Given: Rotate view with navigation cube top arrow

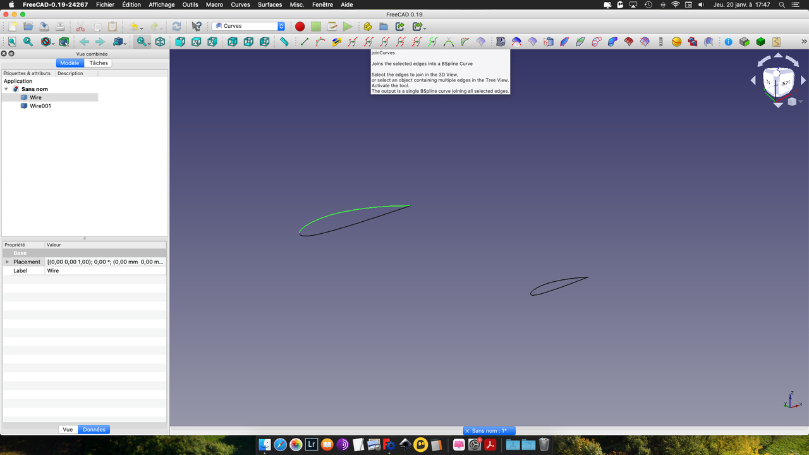Looking at the screenshot, I should pos(778,56).
